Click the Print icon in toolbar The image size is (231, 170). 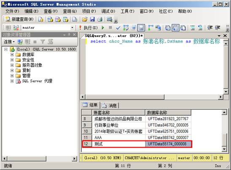[x=100, y=19]
